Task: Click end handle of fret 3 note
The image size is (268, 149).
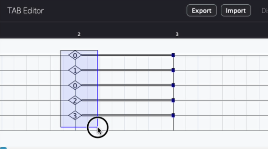Action: tap(173, 115)
